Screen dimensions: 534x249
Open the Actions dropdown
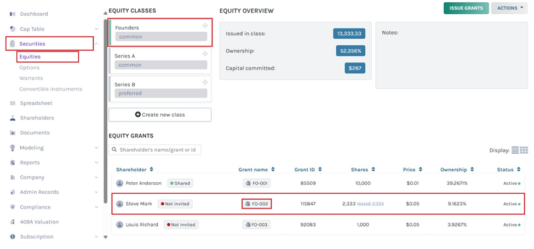click(509, 8)
